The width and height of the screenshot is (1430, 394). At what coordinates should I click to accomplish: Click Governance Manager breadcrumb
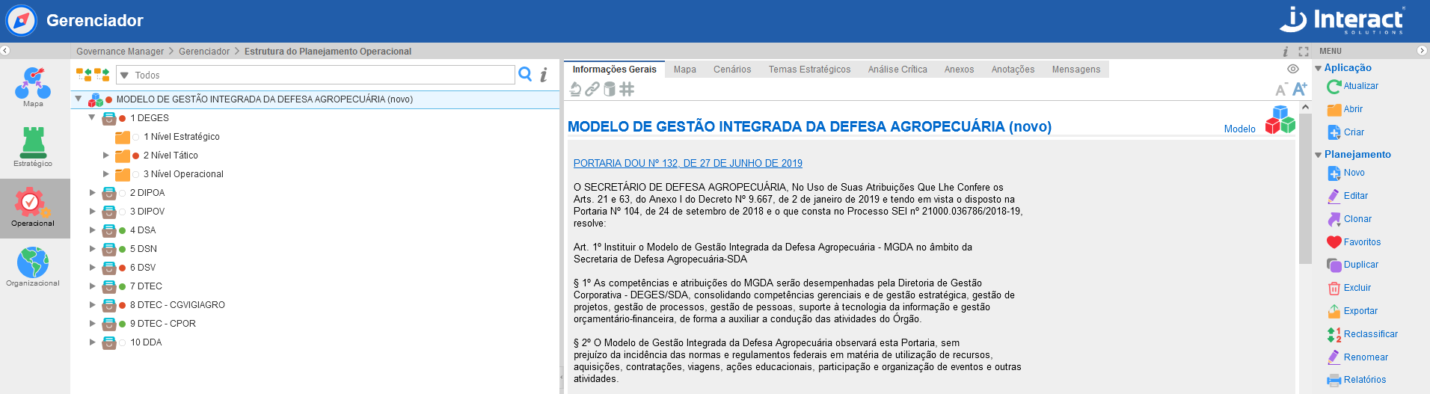click(x=120, y=52)
